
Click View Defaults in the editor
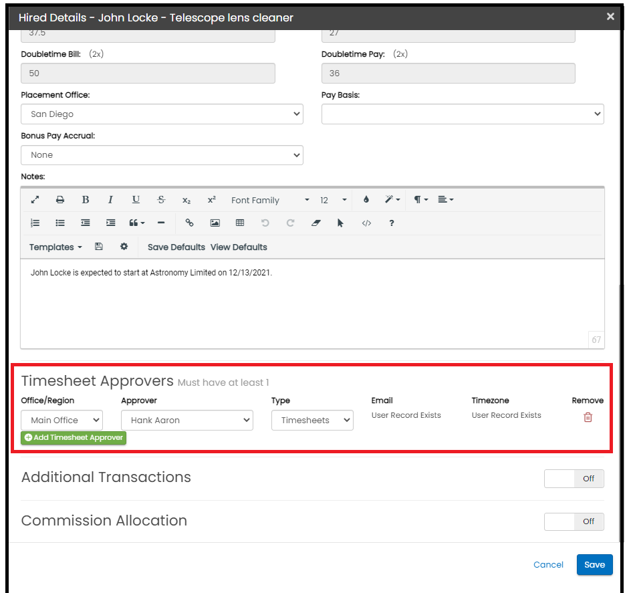pos(239,247)
